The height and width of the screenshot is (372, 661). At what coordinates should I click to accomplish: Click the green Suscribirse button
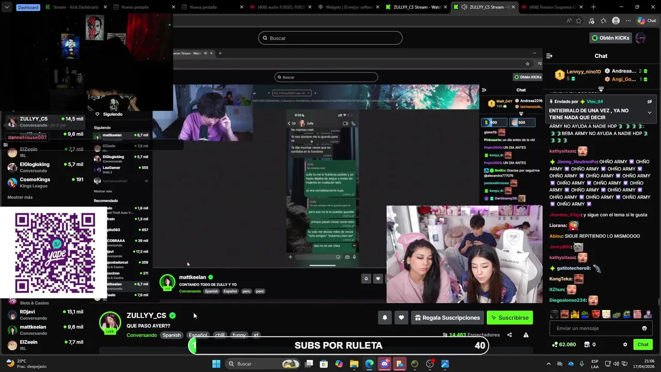point(510,318)
